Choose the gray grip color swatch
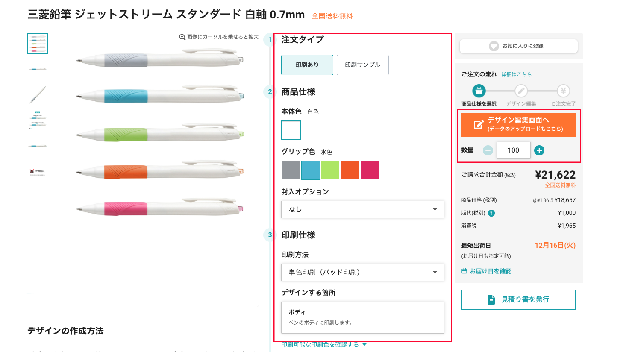This screenshot has width=626, height=352. pos(291,170)
